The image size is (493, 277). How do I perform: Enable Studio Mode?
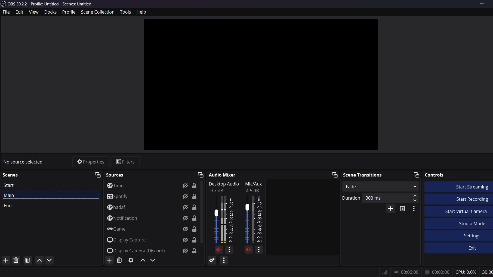click(x=459, y=224)
